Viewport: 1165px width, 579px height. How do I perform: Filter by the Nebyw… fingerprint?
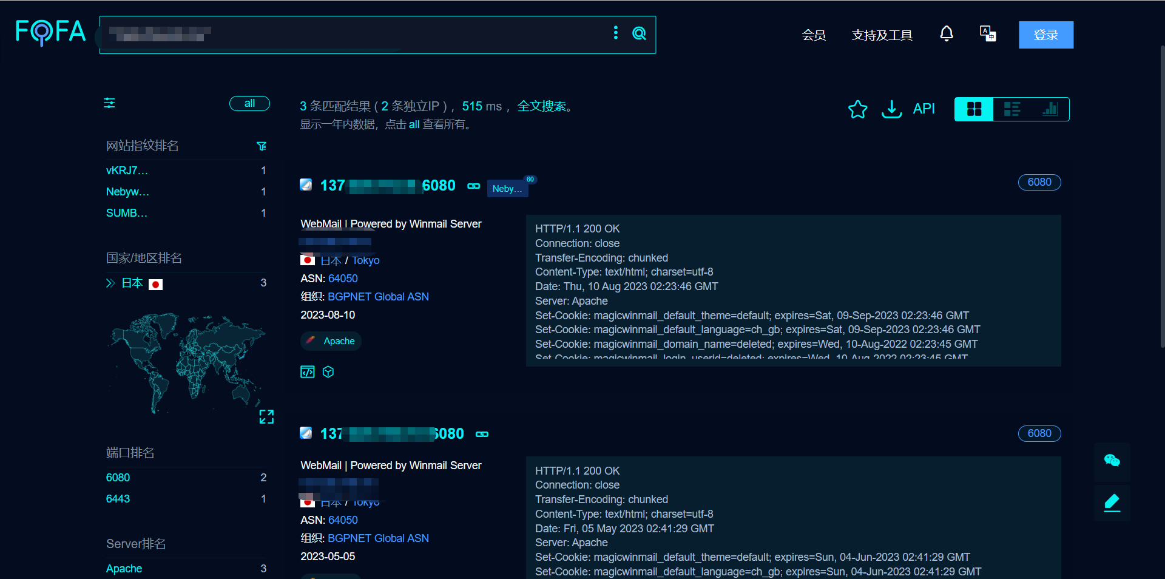[127, 192]
